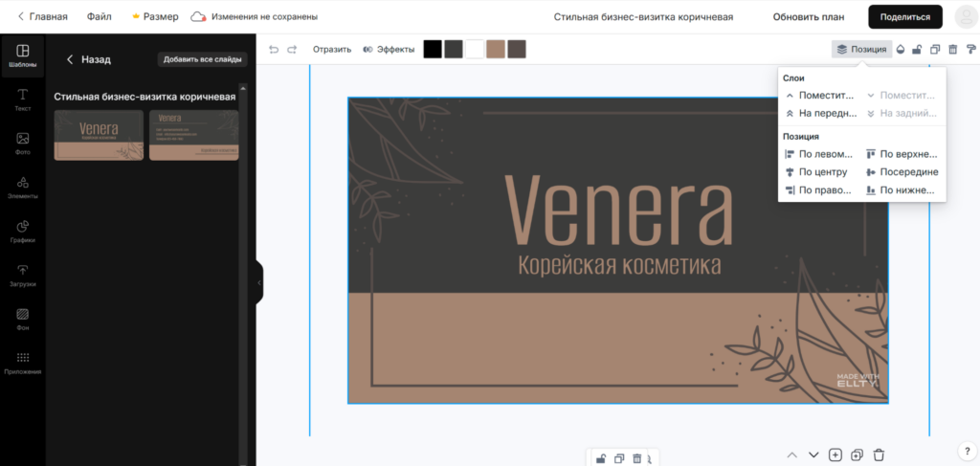Align По верхне... in position menu
The height and width of the screenshot is (466, 980).
point(902,154)
